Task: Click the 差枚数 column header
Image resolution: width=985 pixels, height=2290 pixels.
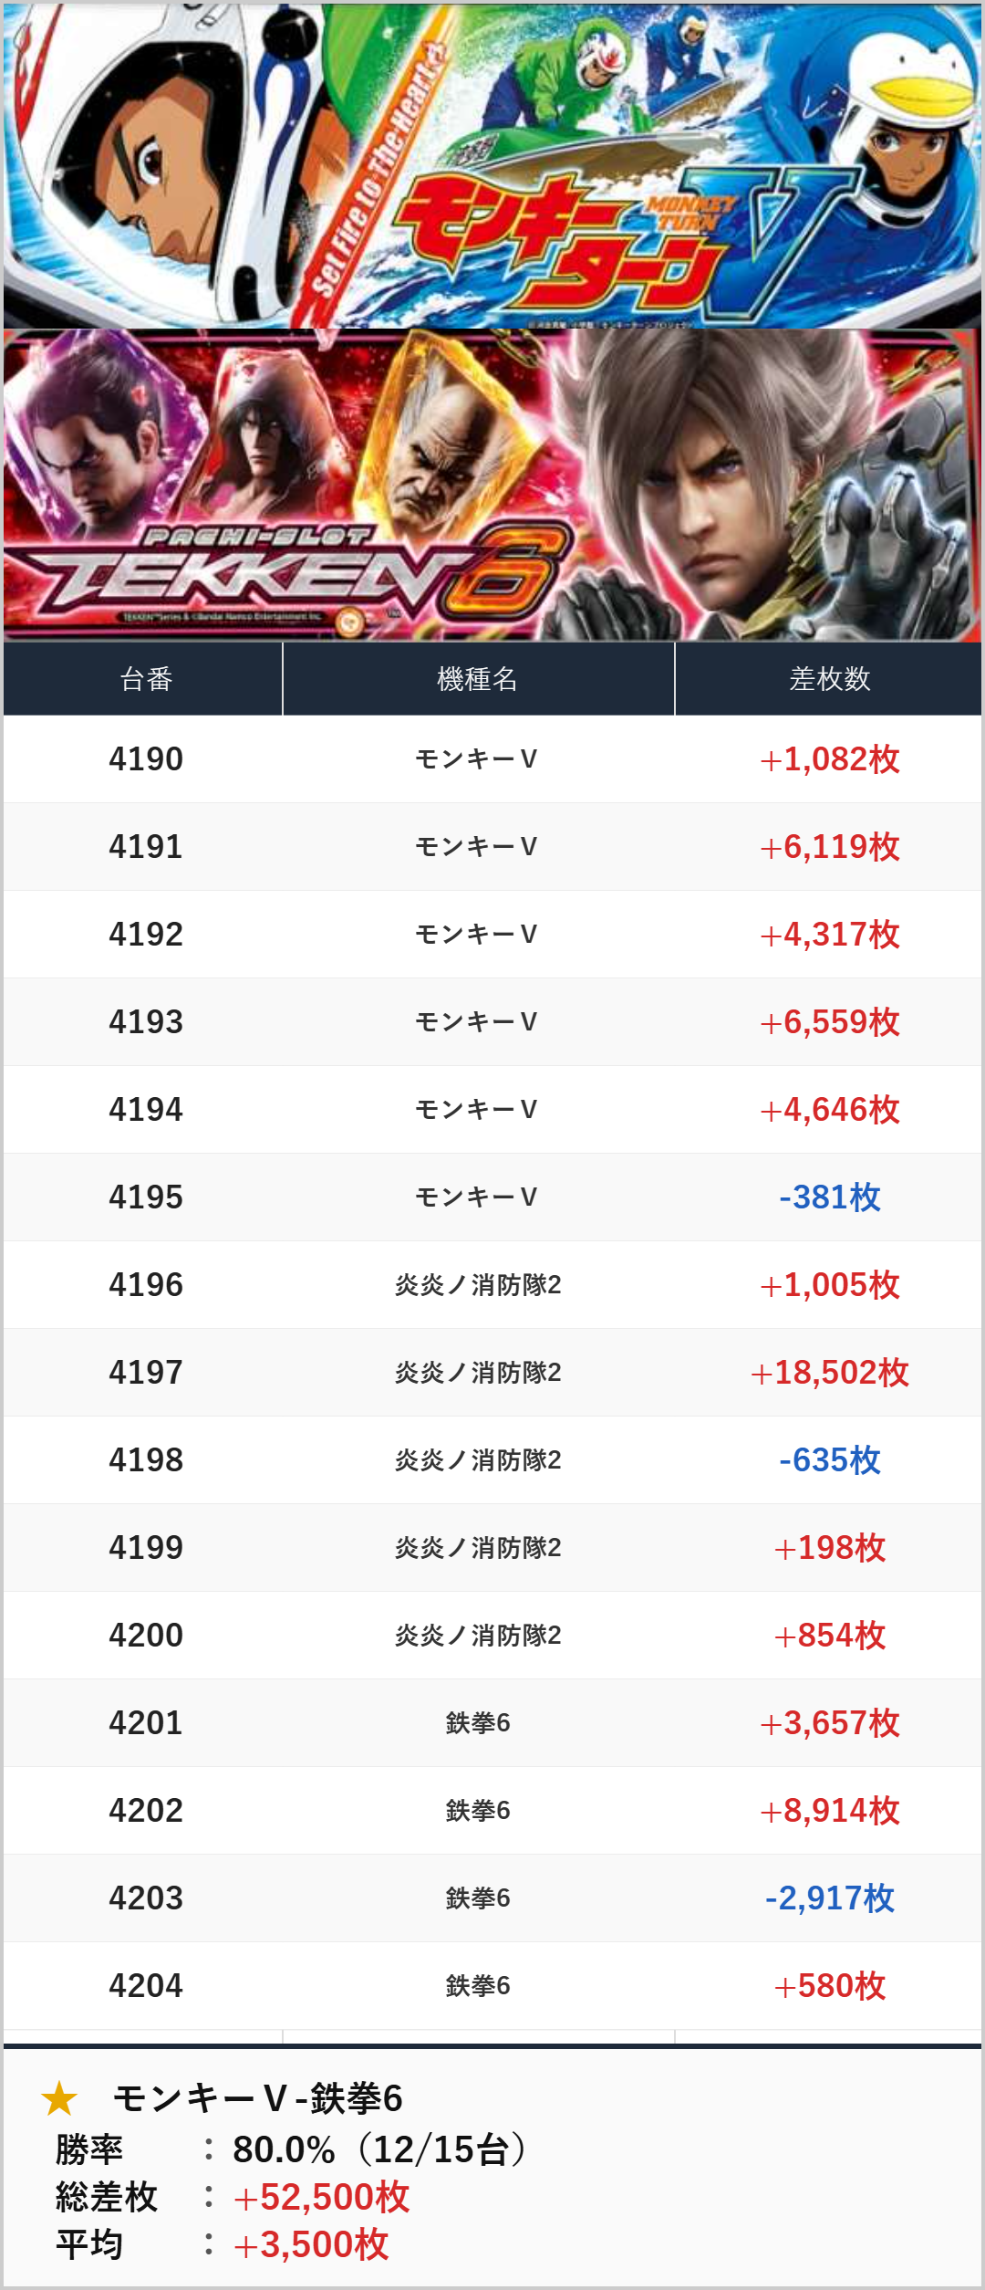Action: pyautogui.click(x=829, y=679)
